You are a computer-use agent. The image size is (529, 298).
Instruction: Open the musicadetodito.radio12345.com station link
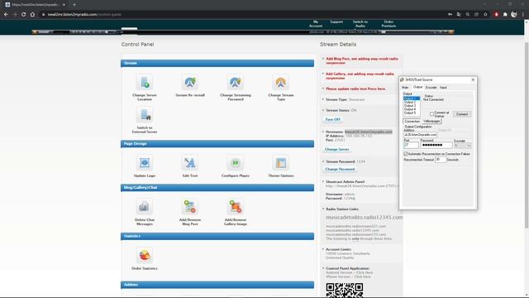pos(365,217)
